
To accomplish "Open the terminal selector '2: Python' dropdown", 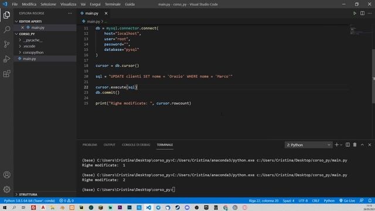I will pos(308,145).
